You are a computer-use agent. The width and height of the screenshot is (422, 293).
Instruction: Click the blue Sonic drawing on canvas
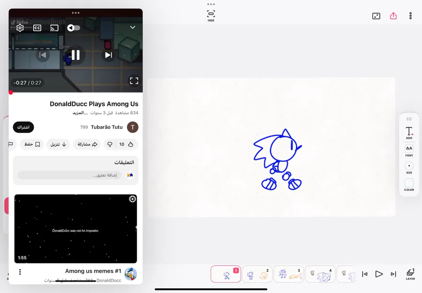(x=278, y=159)
